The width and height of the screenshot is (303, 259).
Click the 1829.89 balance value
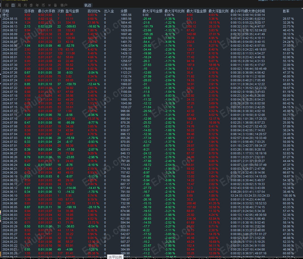pyautogui.click(x=126, y=30)
